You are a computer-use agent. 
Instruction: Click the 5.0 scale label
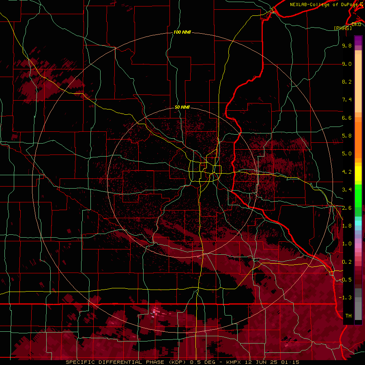click(347, 154)
